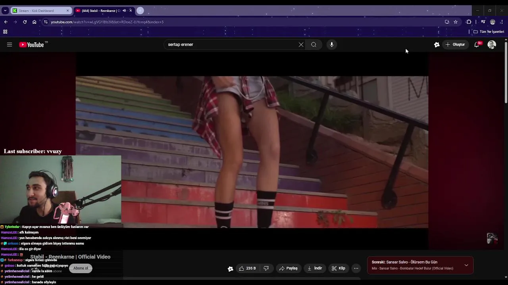508x285 pixels.
Task: Open a new browser tab
Action: [140, 11]
